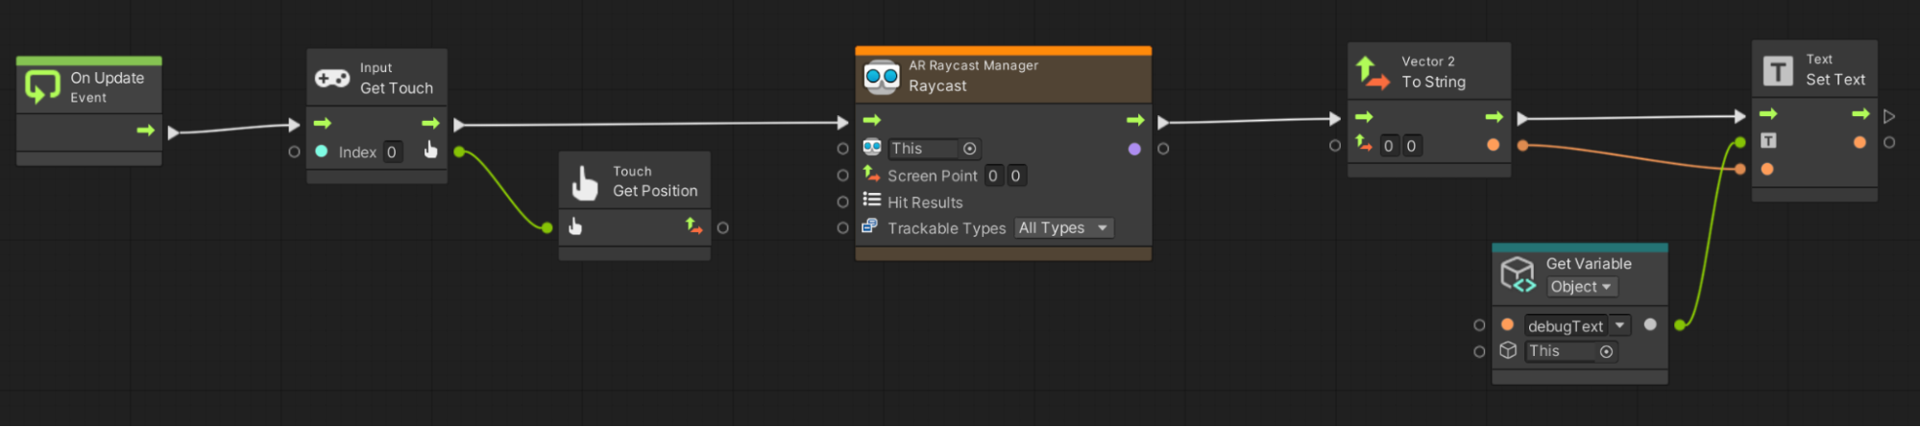Click the Input Get Touch gamepad icon
Screen dimensions: 1920x427
pos(332,79)
